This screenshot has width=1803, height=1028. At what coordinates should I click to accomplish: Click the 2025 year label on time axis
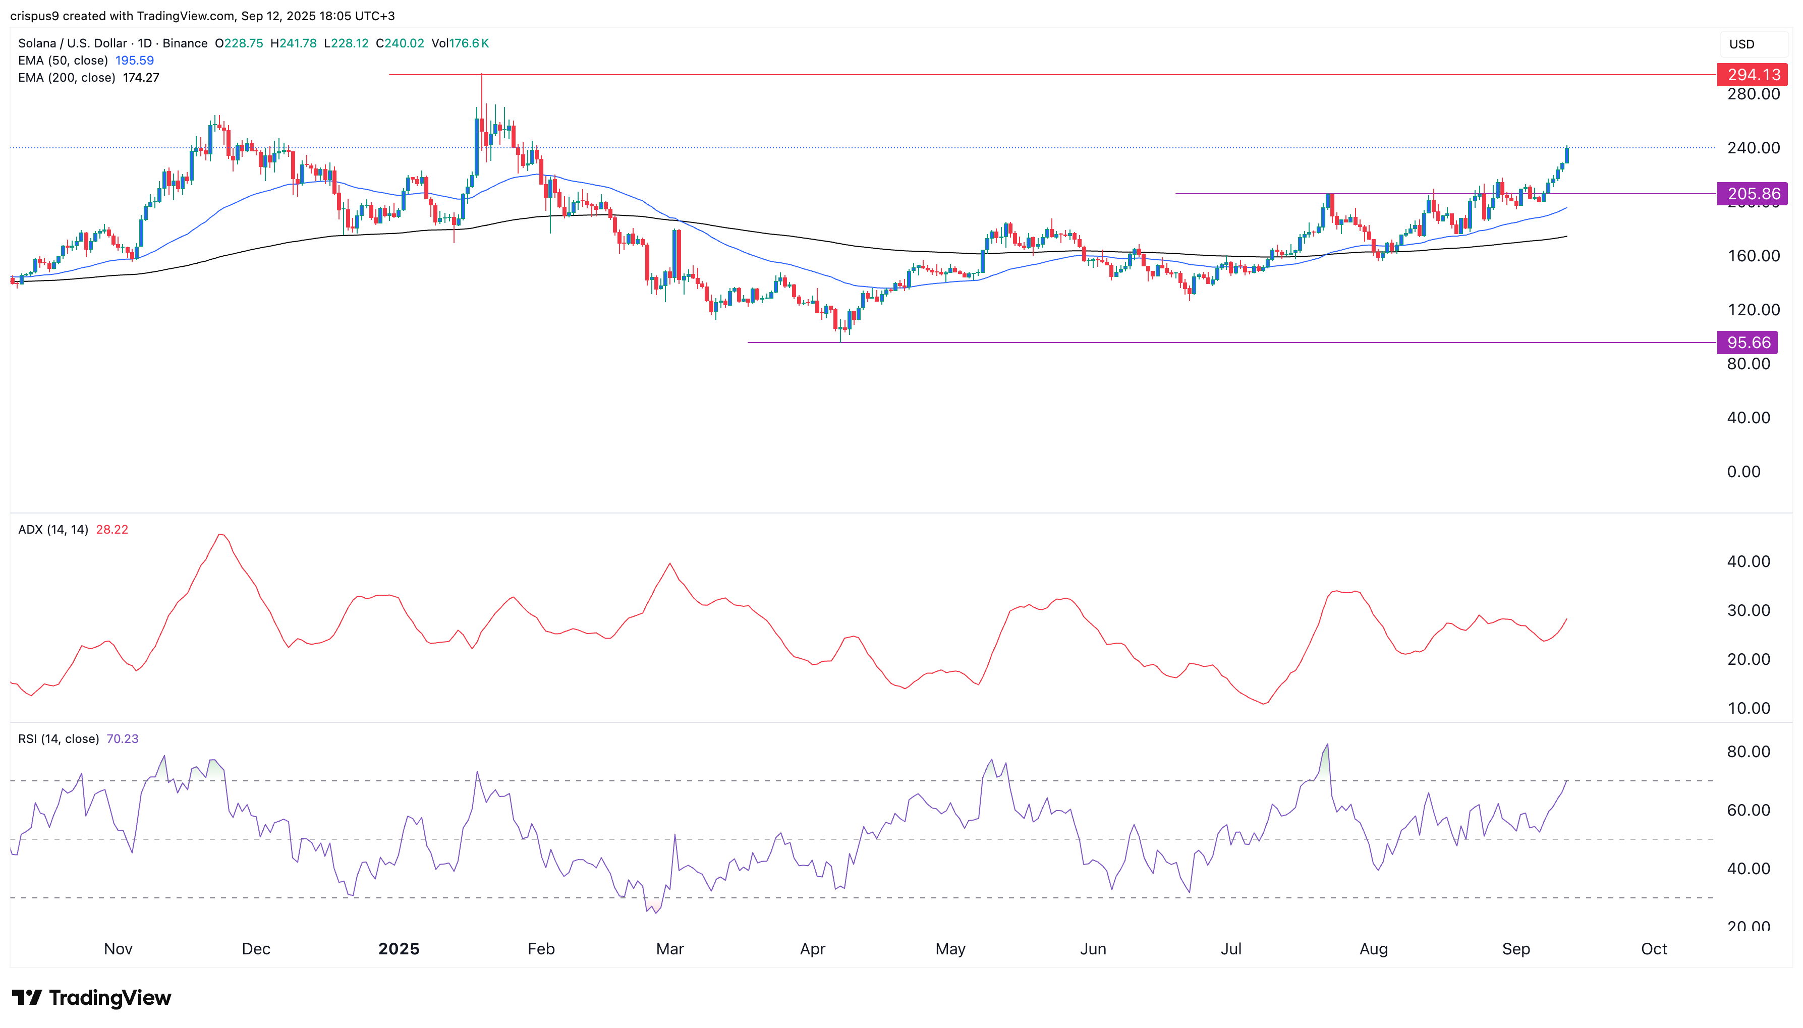[399, 948]
